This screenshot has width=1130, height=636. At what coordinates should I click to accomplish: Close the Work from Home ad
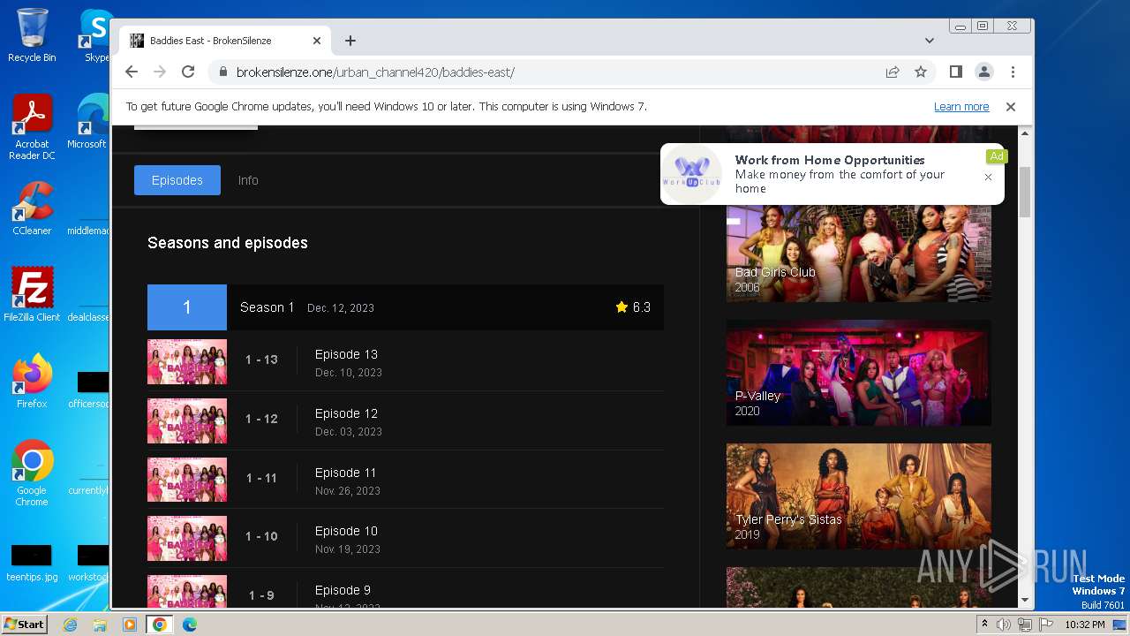988,177
